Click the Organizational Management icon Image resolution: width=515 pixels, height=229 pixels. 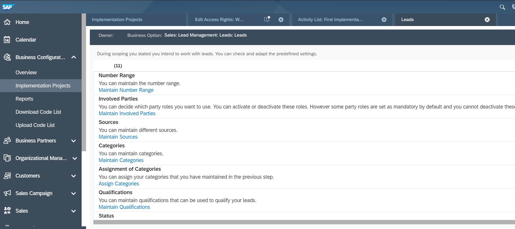click(7, 158)
